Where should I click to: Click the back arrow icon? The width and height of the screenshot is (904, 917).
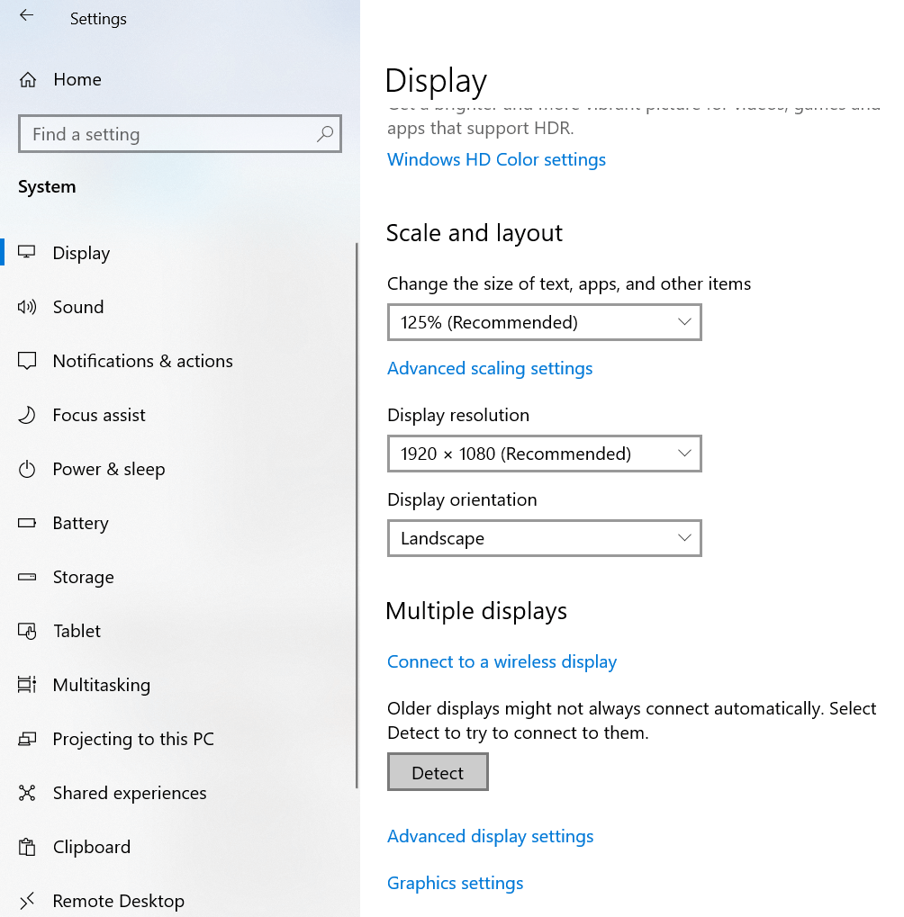point(26,16)
